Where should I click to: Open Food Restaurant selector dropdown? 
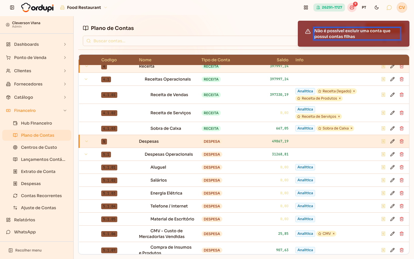(x=84, y=7)
